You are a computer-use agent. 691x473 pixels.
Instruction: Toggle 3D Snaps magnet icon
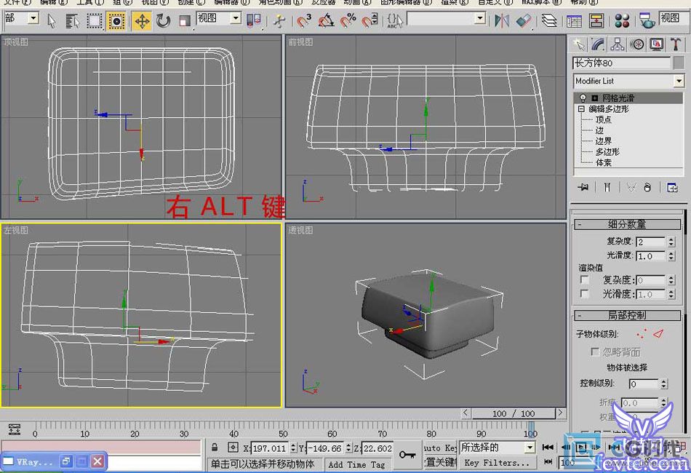click(304, 20)
